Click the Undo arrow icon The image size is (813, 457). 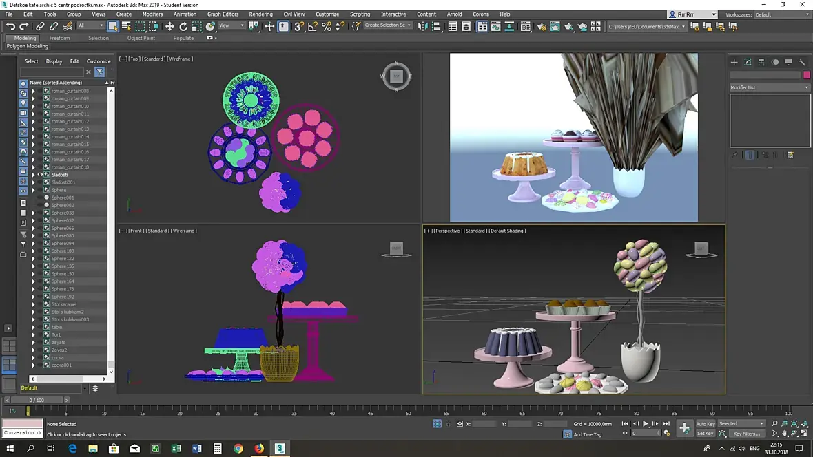10,26
